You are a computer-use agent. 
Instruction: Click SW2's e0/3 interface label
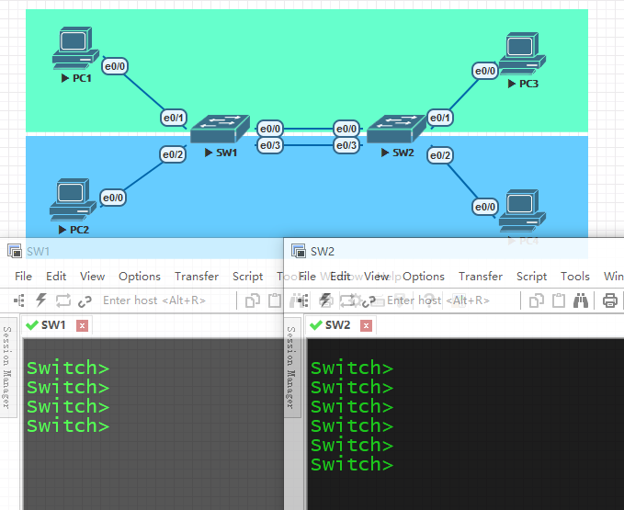pos(346,145)
